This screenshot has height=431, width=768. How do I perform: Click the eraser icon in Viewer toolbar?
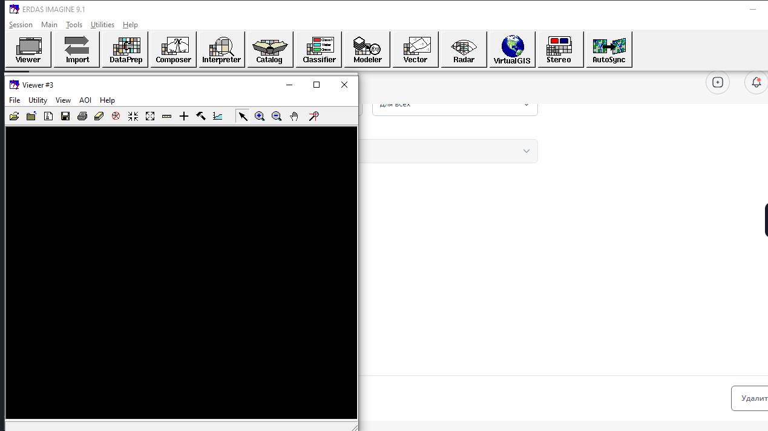tap(99, 116)
